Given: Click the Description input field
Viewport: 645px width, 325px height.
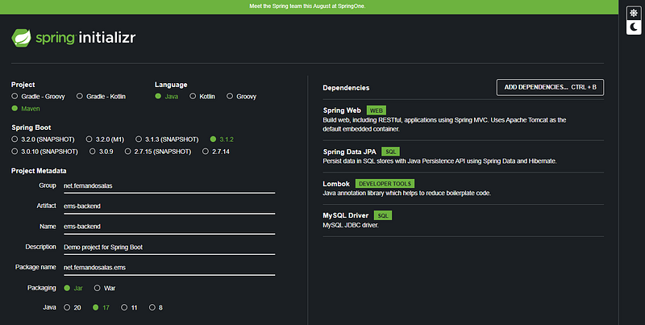Looking at the screenshot, I should pos(169,248).
